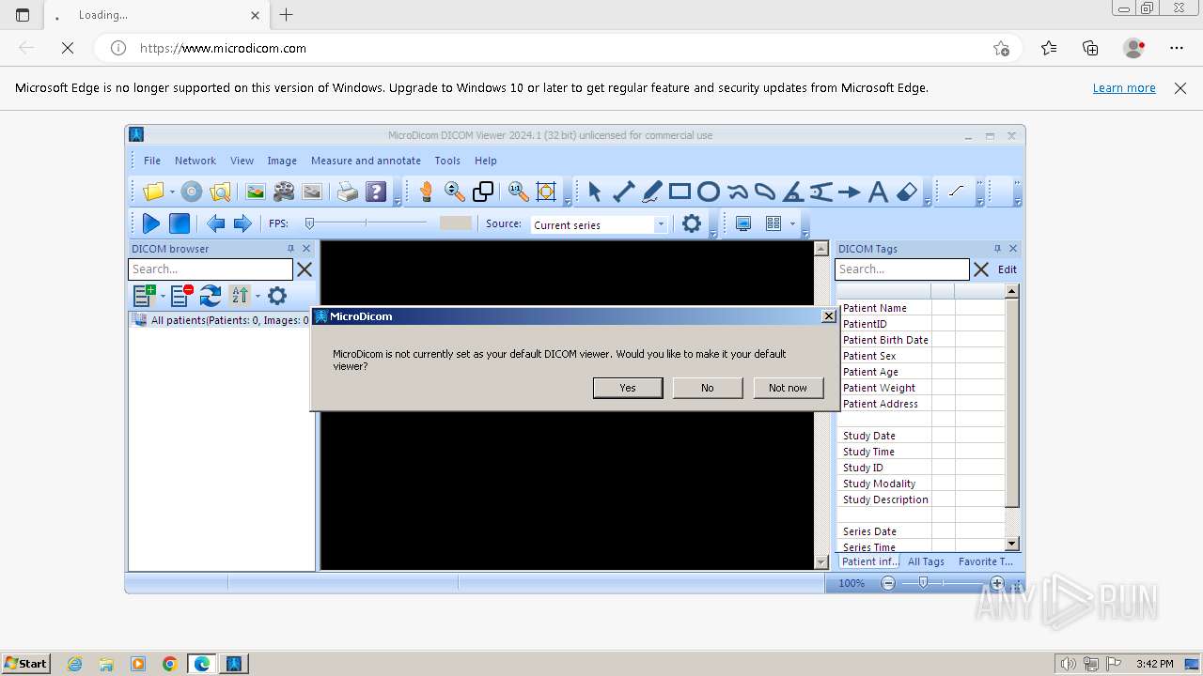
Task: Switch to the All Tags tab
Action: click(926, 561)
